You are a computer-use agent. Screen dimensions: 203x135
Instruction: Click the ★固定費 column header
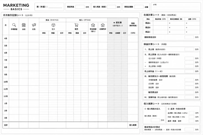coord(117,24)
